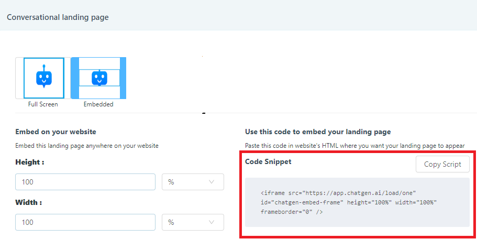477x250 pixels.
Task: Click the Code Snippet heading
Action: (x=268, y=161)
